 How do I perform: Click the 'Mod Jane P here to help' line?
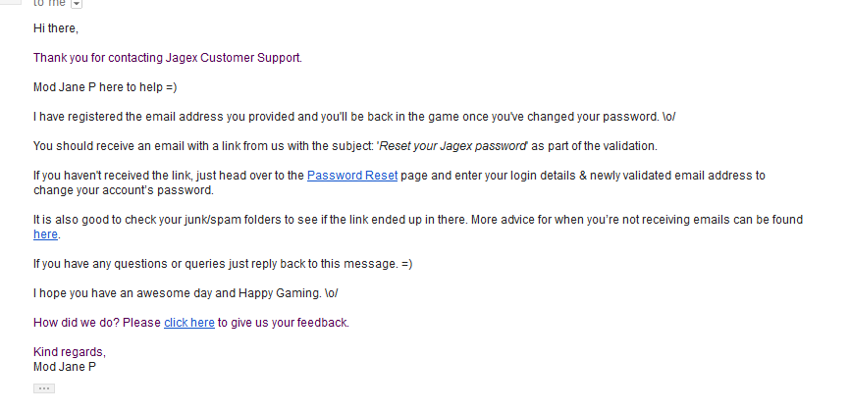tap(105, 87)
